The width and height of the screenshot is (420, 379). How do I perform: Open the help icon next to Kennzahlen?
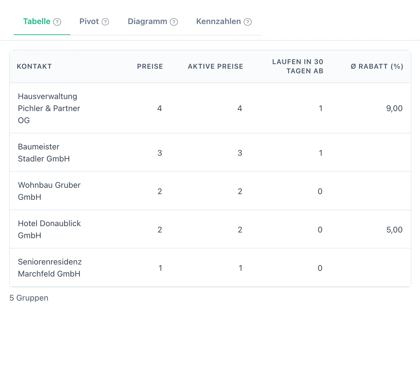point(248,22)
